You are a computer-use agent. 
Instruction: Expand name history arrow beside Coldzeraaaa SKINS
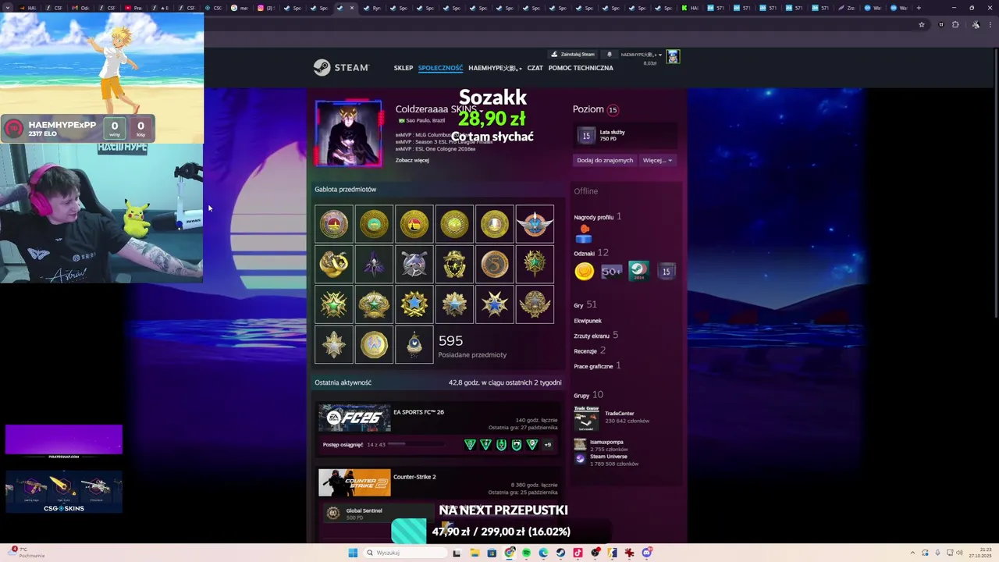tap(482, 110)
